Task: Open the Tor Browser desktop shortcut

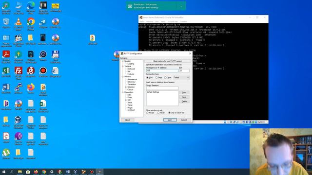Action: pyautogui.click(x=19, y=139)
